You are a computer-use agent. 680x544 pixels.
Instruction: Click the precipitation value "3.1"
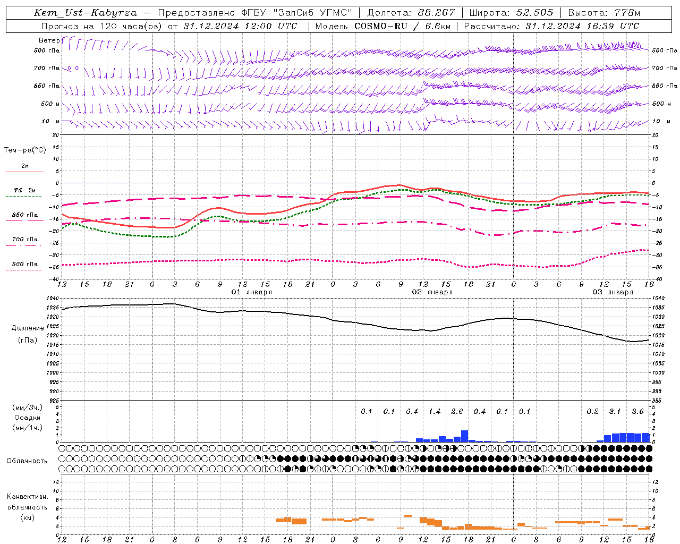coord(615,412)
